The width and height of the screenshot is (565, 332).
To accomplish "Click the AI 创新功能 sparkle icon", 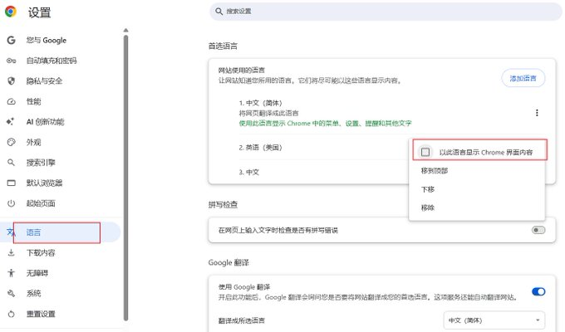I will click(x=11, y=121).
